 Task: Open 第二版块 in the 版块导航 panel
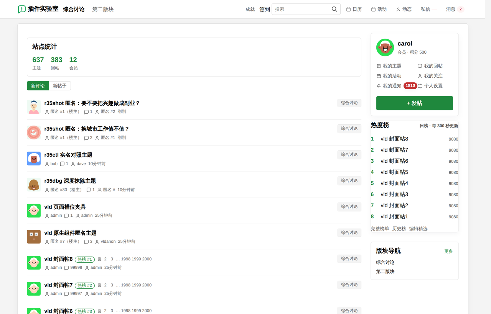click(x=385, y=271)
